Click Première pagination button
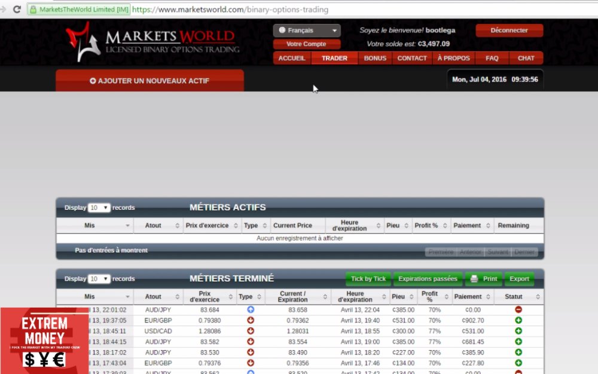 (441, 252)
